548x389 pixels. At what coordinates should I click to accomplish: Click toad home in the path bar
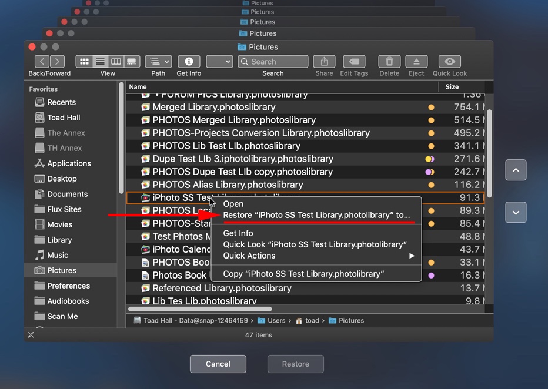[x=307, y=321]
